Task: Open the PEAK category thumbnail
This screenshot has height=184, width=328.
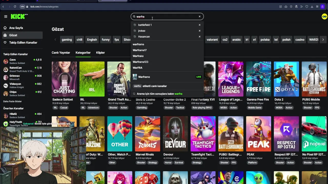Action: (259, 134)
